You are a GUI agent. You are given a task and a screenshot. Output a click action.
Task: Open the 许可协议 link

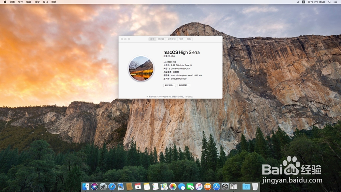[x=189, y=97]
